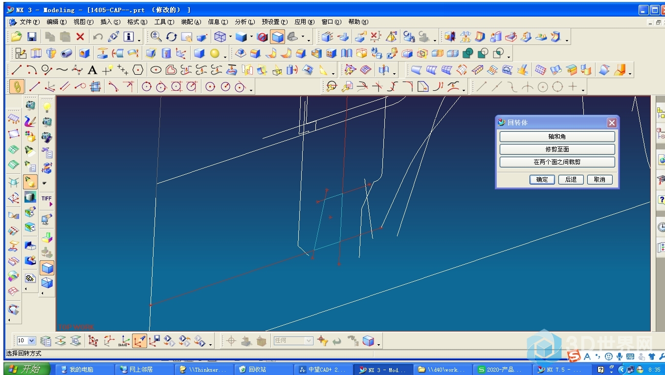Click the Undo arrow icon

click(x=98, y=37)
